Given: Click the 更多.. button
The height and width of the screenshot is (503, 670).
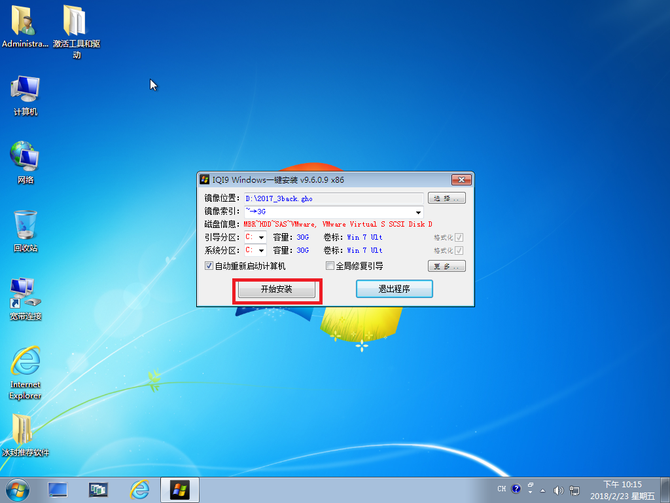Looking at the screenshot, I should click(446, 266).
